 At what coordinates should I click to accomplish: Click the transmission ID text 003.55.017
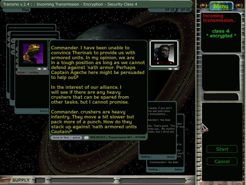[x=118, y=137]
